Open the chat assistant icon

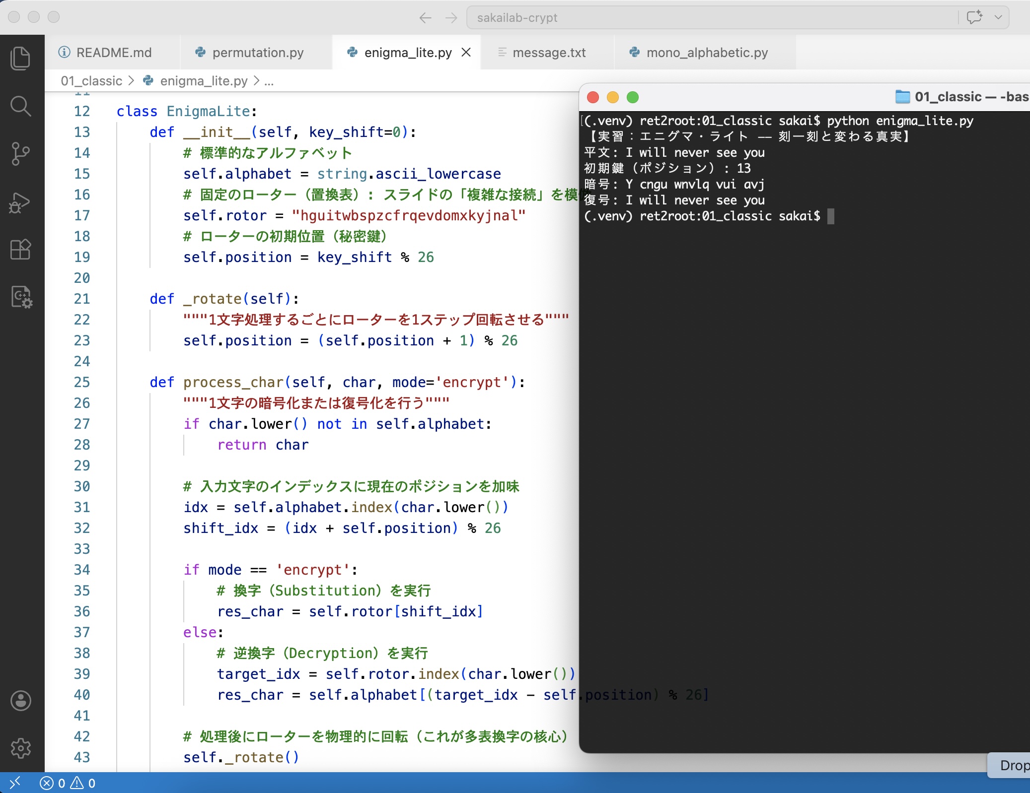pos(974,17)
